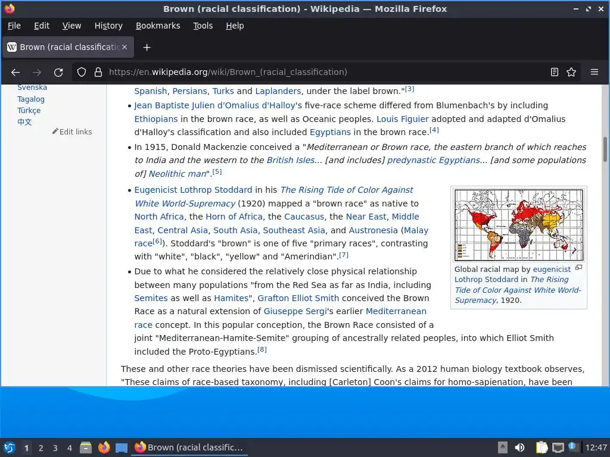Open the Tools menu

pyautogui.click(x=203, y=26)
